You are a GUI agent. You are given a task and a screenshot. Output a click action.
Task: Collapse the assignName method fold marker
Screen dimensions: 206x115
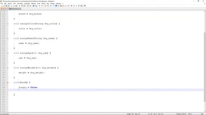pyautogui.click(x=8, y=38)
